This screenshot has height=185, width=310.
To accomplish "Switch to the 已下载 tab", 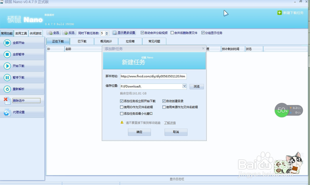I will tap(82, 41).
